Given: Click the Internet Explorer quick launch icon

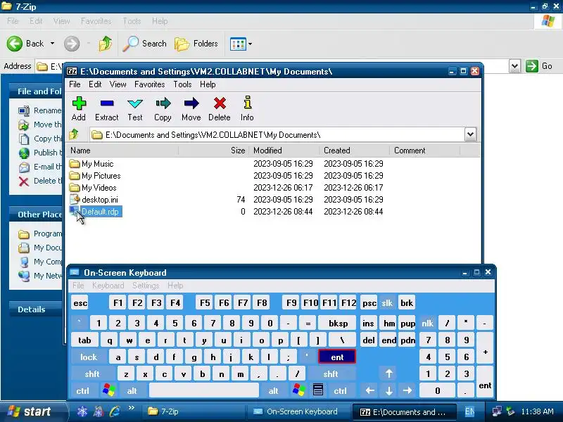Looking at the screenshot, I should pyautogui.click(x=115, y=411).
